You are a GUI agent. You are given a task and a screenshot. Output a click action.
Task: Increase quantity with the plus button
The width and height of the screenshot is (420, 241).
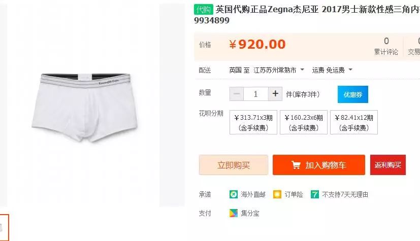275,94
